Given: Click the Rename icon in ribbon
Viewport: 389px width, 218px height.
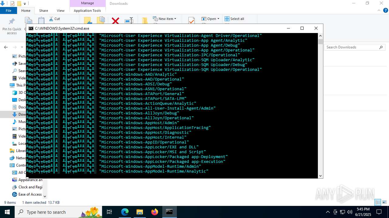Looking at the screenshot, I should point(129,21).
